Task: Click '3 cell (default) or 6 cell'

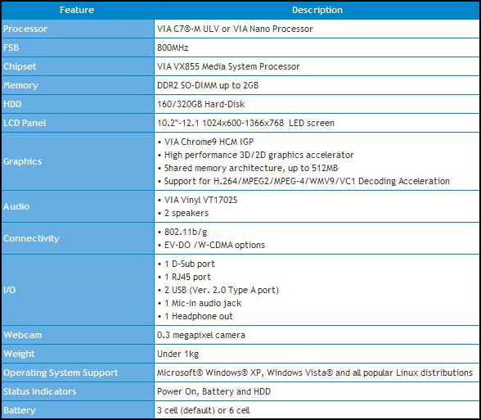Action: (x=204, y=410)
